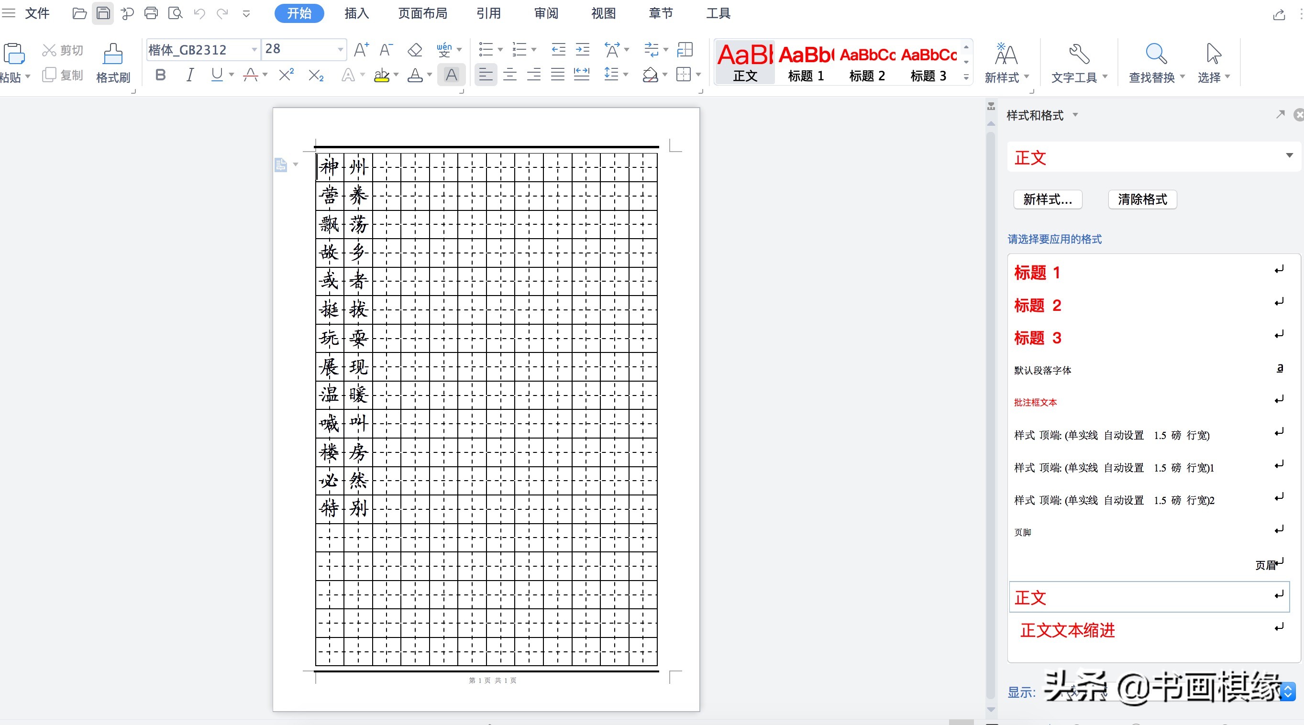Activate the Format Painter (格式刷)

tap(113, 63)
